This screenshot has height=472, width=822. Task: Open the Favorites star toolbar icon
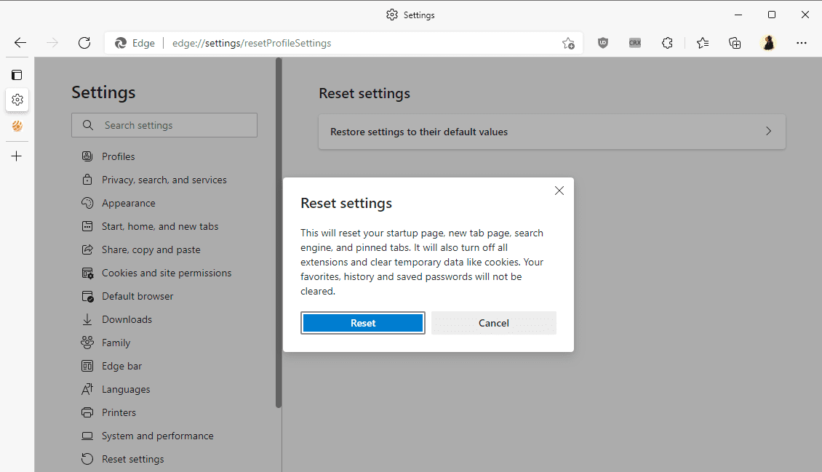[x=702, y=43]
